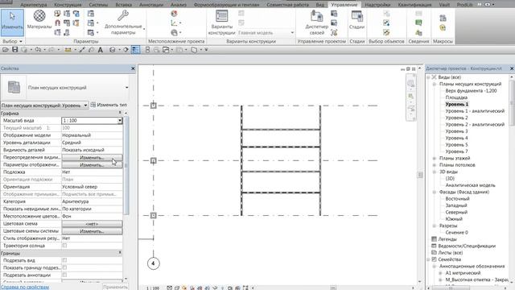Open Варианты конструкции design options

222,23
